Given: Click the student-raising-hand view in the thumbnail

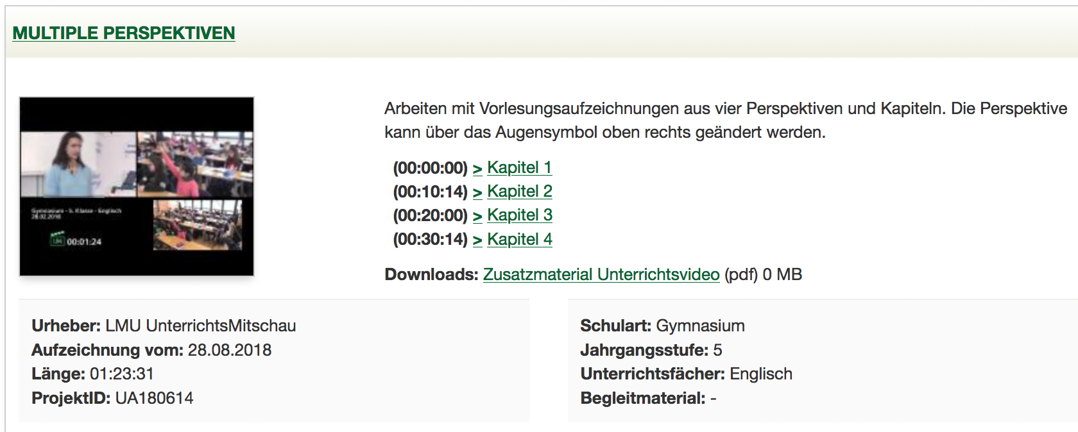Looking at the screenshot, I should tap(195, 164).
